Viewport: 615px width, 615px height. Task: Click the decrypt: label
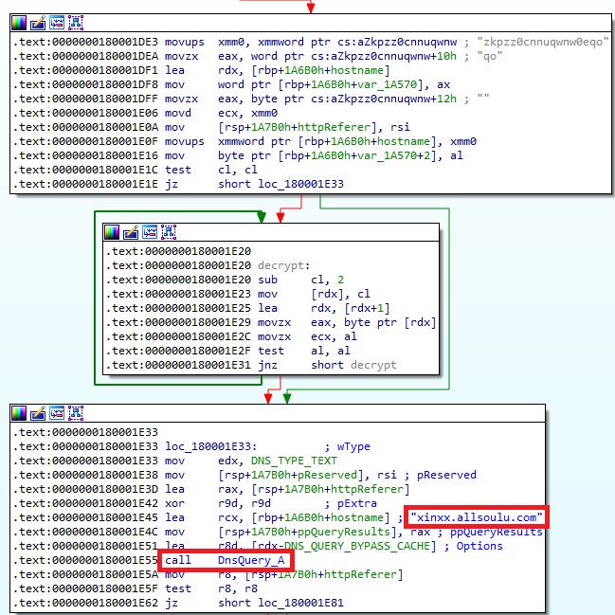(x=284, y=265)
